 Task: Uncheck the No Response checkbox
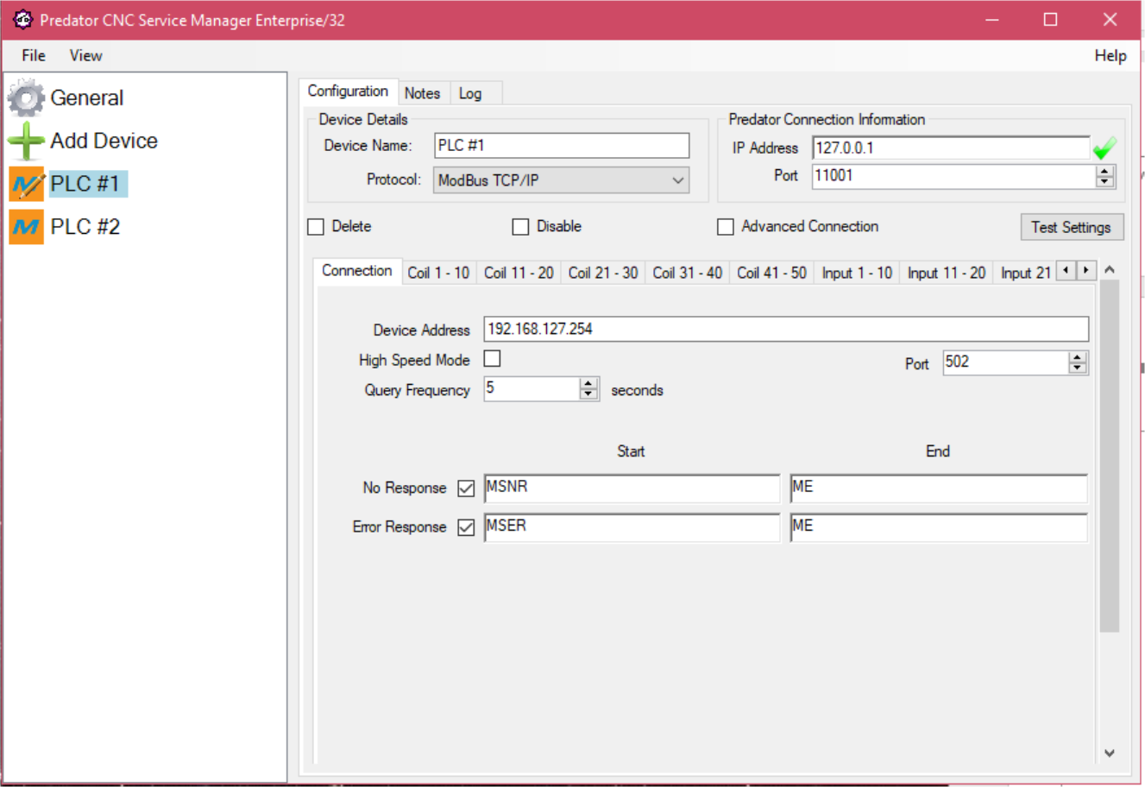466,488
